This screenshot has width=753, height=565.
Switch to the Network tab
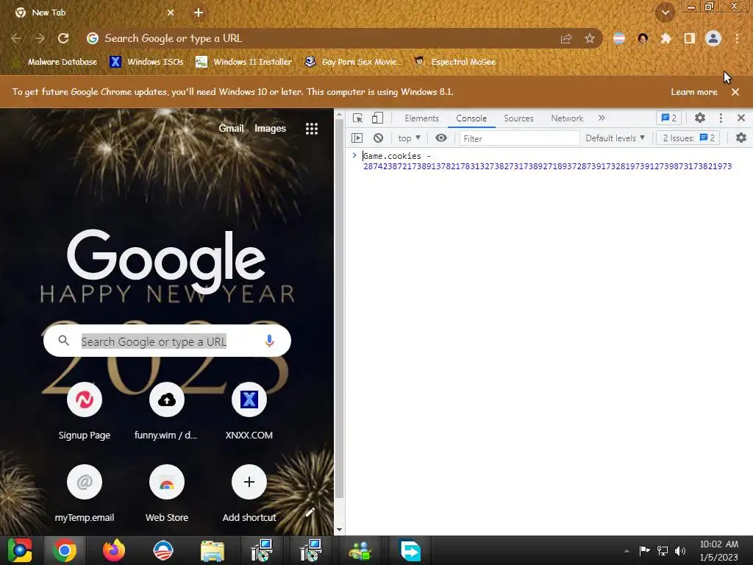(567, 118)
